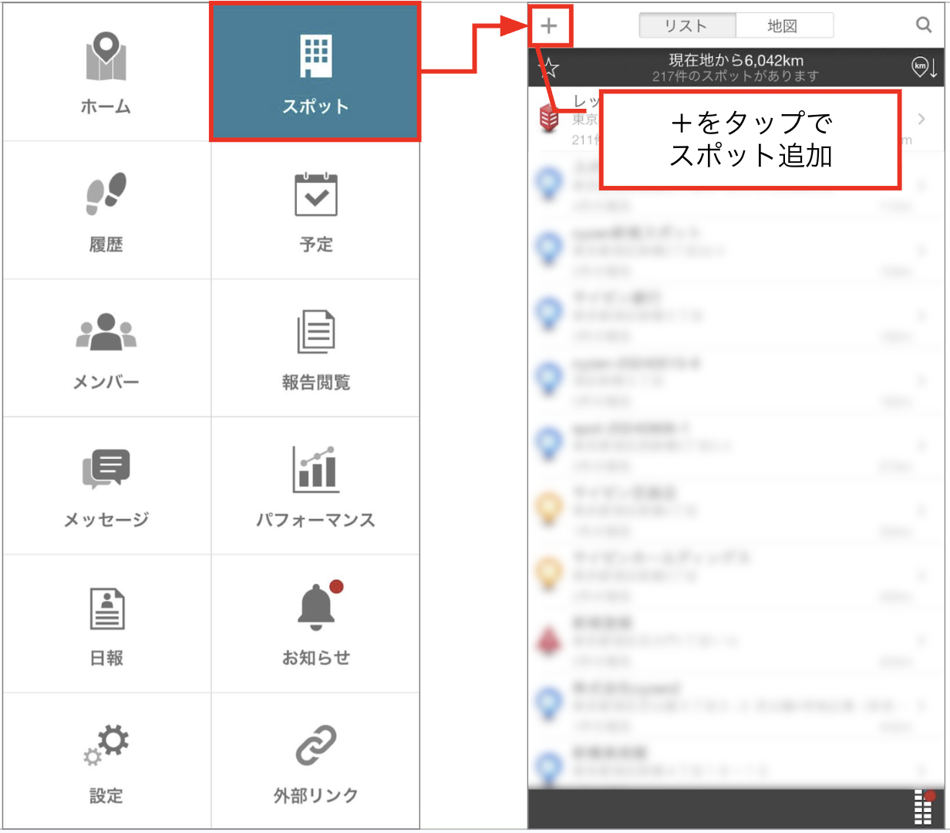The image size is (950, 833).
Task: Open パフォーマンス chart tile
Action: point(315,486)
